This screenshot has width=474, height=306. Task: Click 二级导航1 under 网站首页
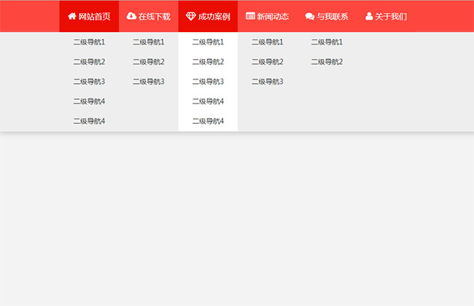coord(89,42)
